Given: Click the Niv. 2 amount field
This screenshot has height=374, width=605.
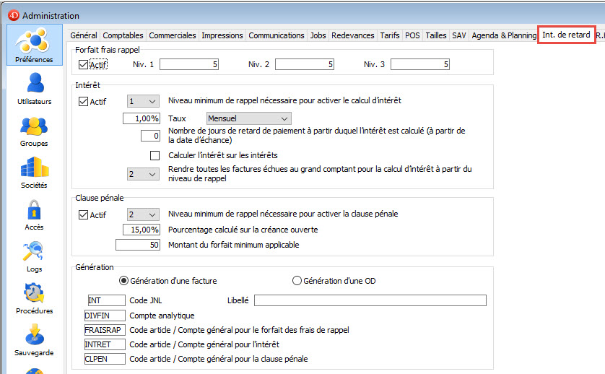Looking at the screenshot, I should (304, 65).
